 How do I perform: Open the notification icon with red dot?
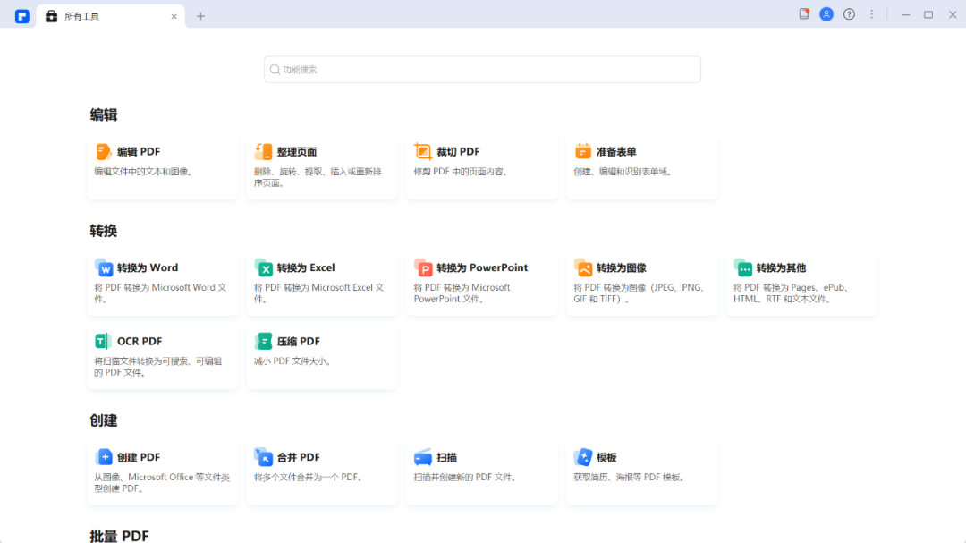[804, 14]
